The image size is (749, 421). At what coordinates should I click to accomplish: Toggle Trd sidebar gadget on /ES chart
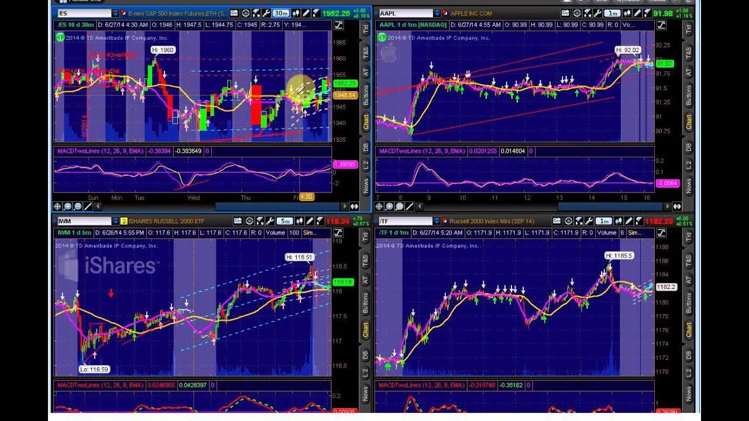point(366,27)
